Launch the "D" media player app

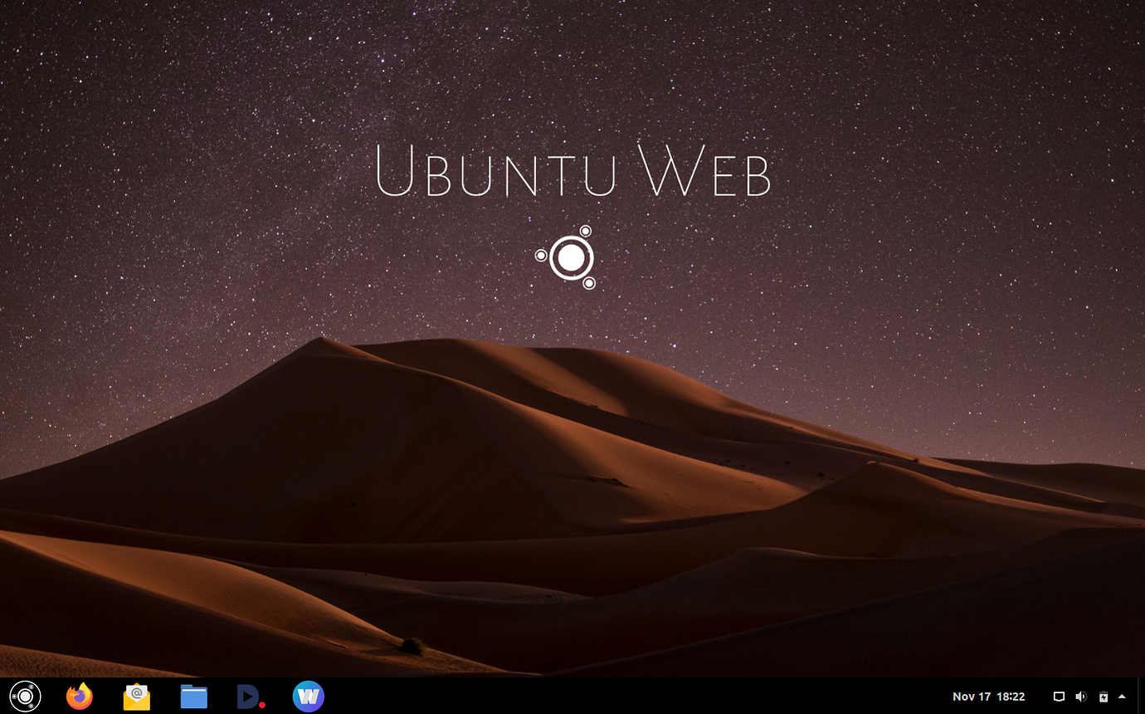point(251,697)
